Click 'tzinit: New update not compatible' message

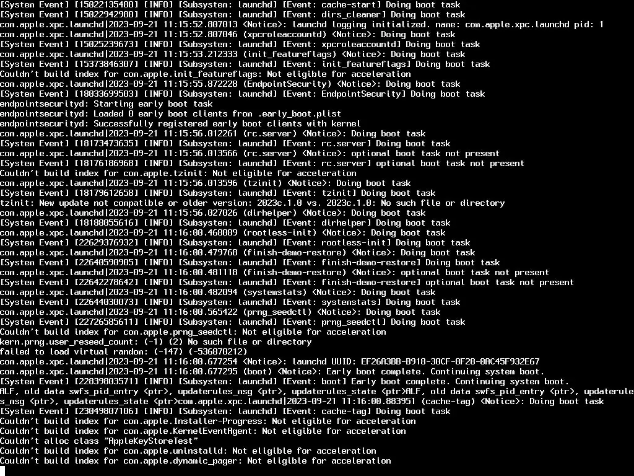(x=253, y=203)
